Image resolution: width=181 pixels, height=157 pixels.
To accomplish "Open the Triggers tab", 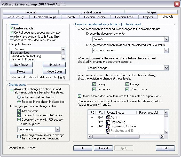I will 151,12.
